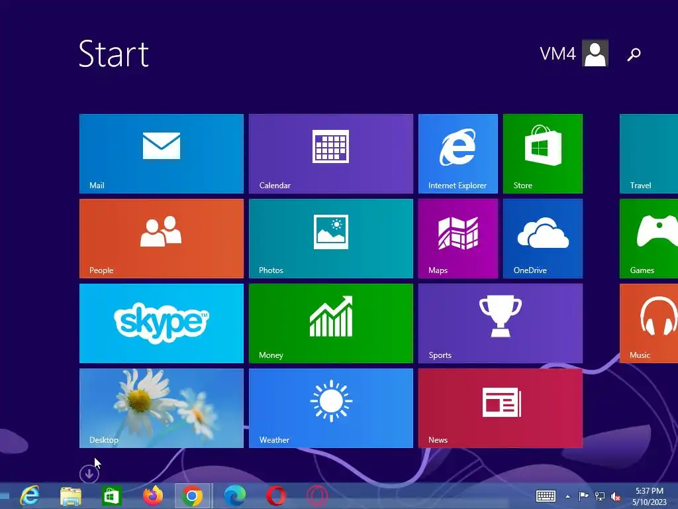678x509 pixels.
Task: Launch the outlined Opera icon in the taskbar
Action: (x=317, y=496)
